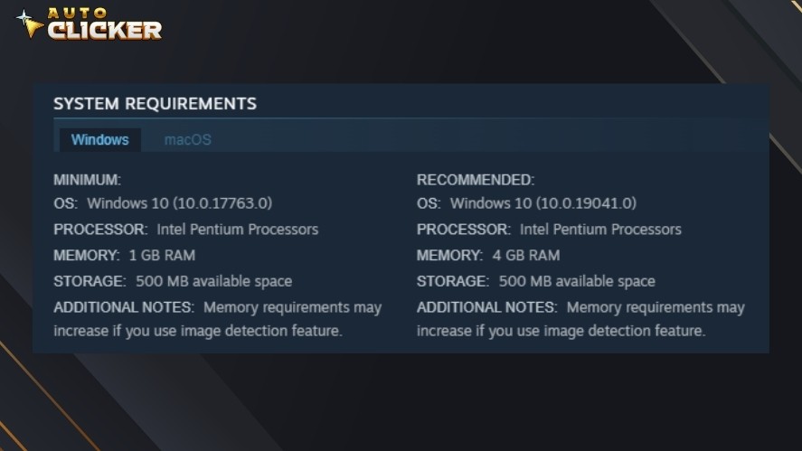
Task: Click '1 GB RAM' memory value
Action: tap(162, 255)
